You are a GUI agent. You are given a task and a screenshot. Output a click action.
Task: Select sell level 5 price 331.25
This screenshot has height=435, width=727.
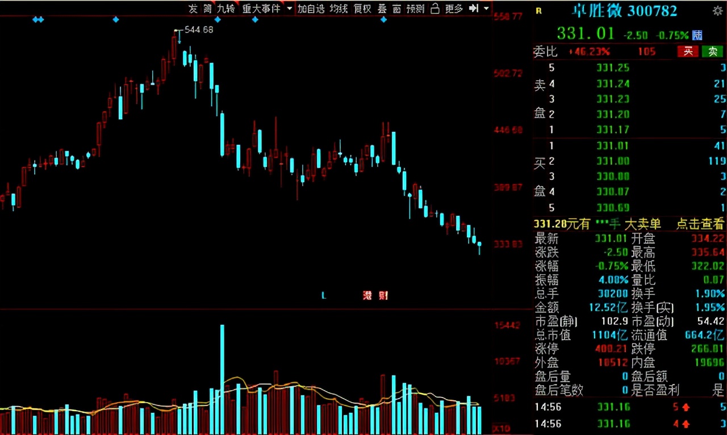point(613,68)
